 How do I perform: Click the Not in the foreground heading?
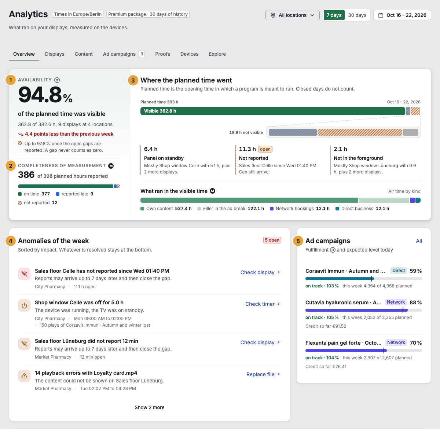tap(358, 158)
